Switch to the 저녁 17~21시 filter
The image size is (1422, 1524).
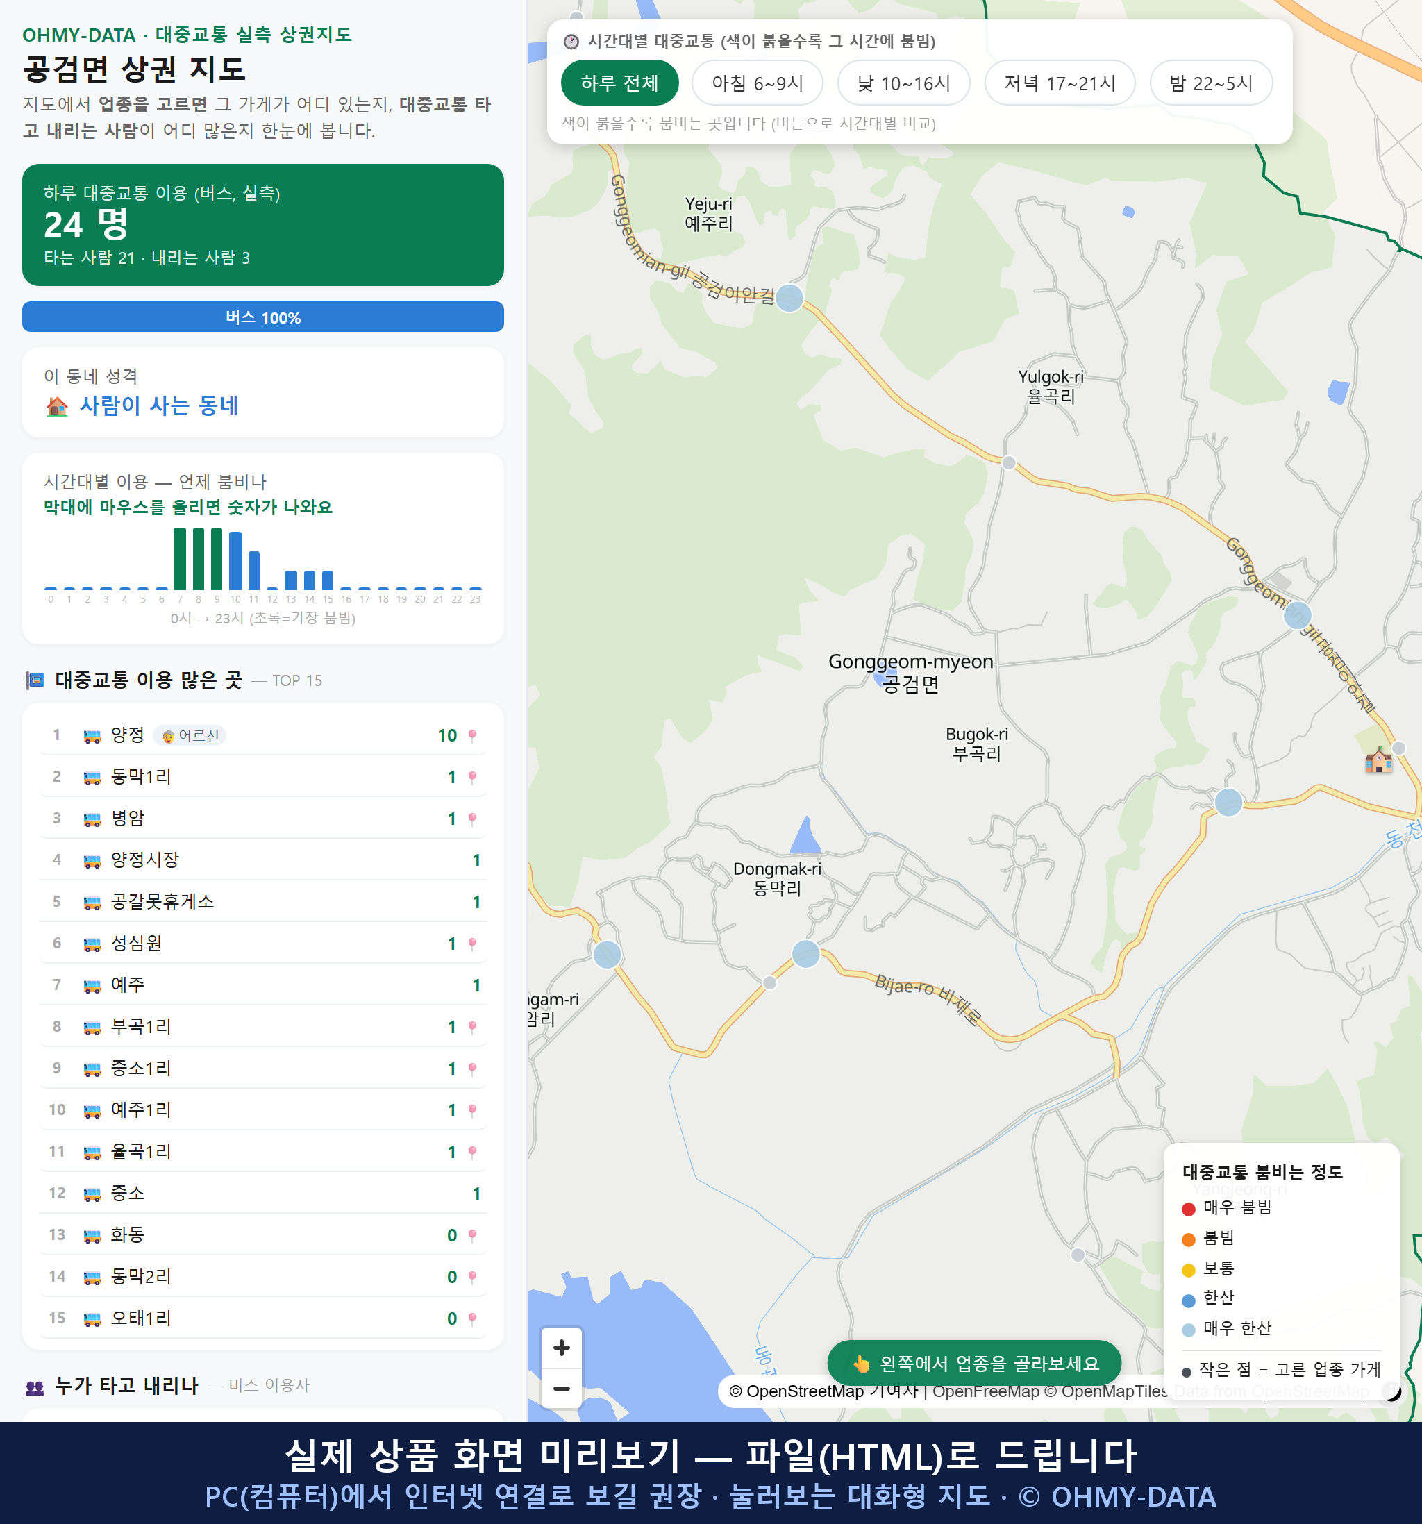(1059, 83)
